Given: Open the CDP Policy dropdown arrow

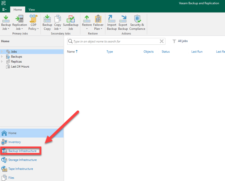Looking at the screenshot, I should (38, 29).
